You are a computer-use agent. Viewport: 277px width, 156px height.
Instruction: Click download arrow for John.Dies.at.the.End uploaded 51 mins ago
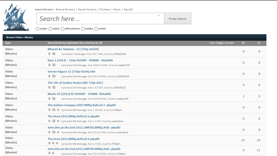[49, 153]
